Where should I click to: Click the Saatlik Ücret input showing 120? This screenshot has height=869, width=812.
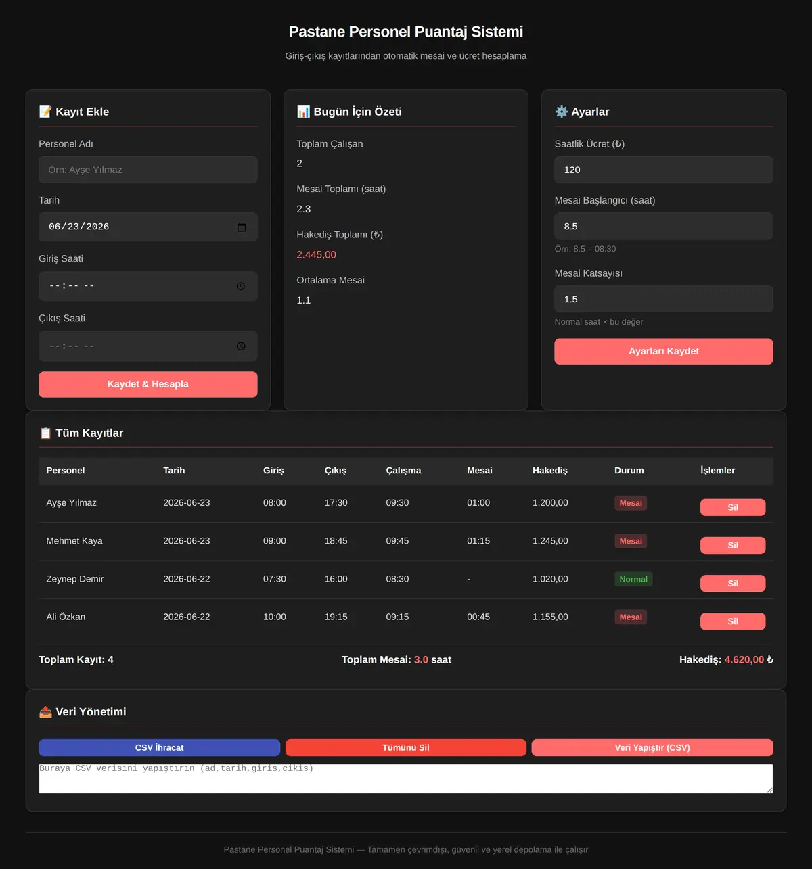[664, 170]
